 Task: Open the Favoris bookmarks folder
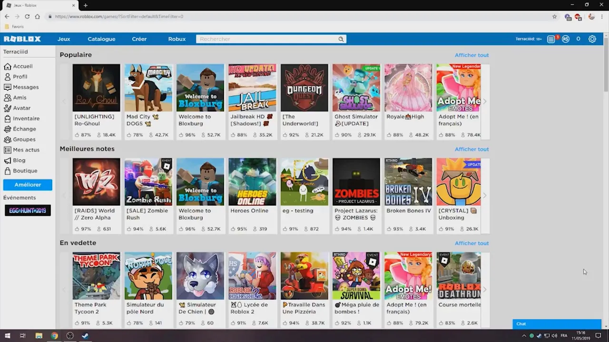14,27
